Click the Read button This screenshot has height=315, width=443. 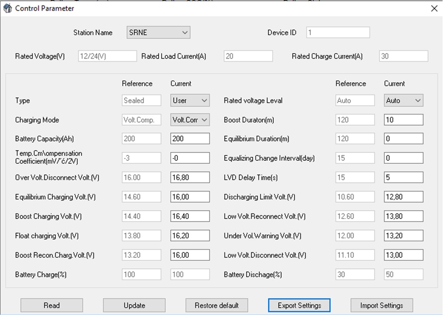[51, 306]
